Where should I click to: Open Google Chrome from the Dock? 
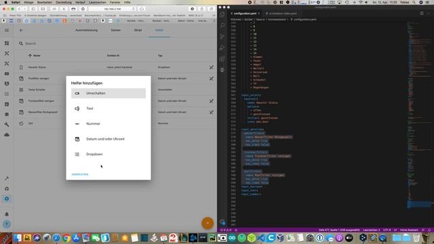click(x=66, y=238)
